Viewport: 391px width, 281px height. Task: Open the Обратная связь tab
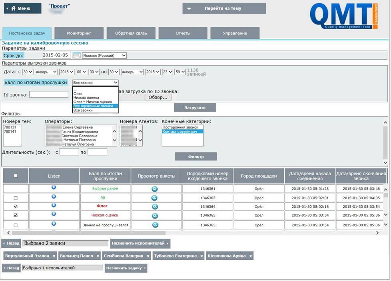click(x=131, y=33)
